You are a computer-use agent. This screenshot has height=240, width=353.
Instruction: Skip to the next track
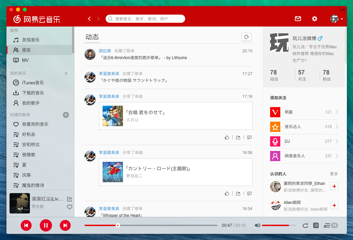(65, 225)
